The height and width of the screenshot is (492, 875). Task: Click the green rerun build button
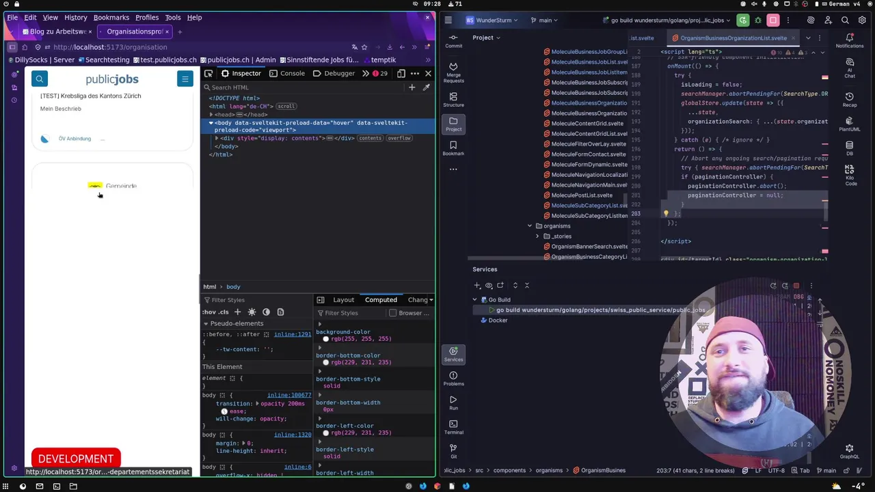pos(743,20)
